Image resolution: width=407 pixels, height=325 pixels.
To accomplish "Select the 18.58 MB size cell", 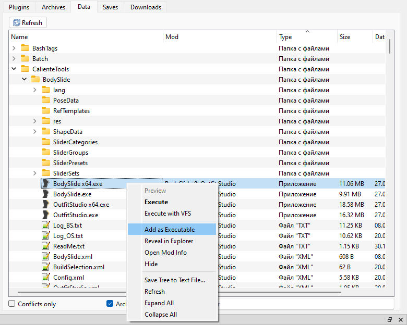I will click(x=352, y=205).
